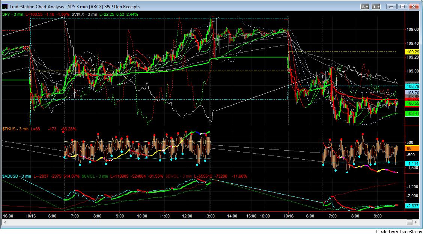Click the -1,500 tick axis label

click(411, 168)
